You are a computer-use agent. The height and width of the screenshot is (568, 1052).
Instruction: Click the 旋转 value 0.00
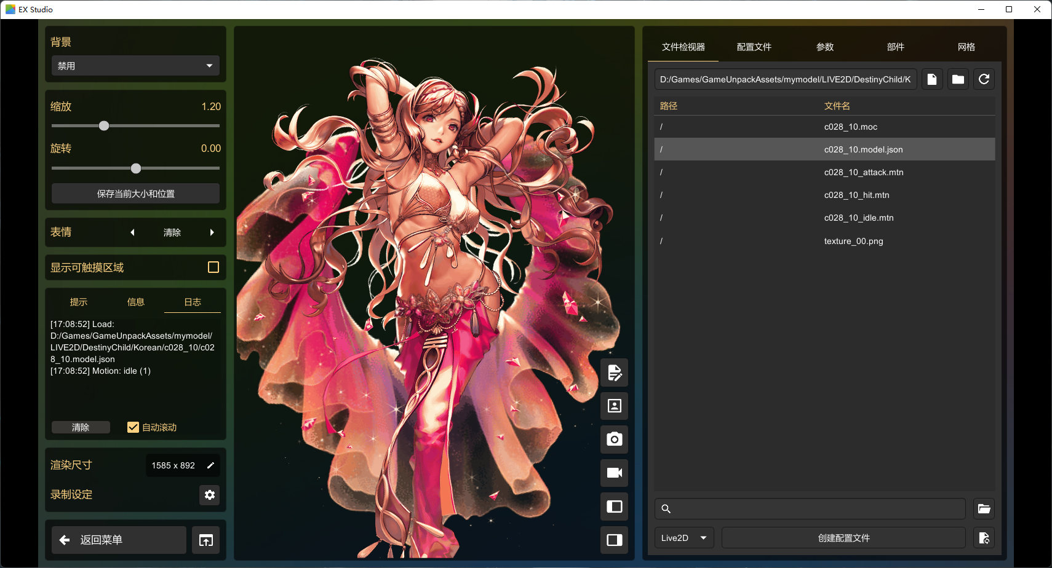[x=211, y=148]
